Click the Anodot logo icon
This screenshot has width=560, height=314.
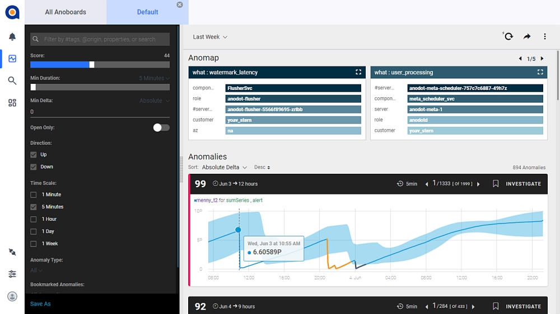coord(12,12)
